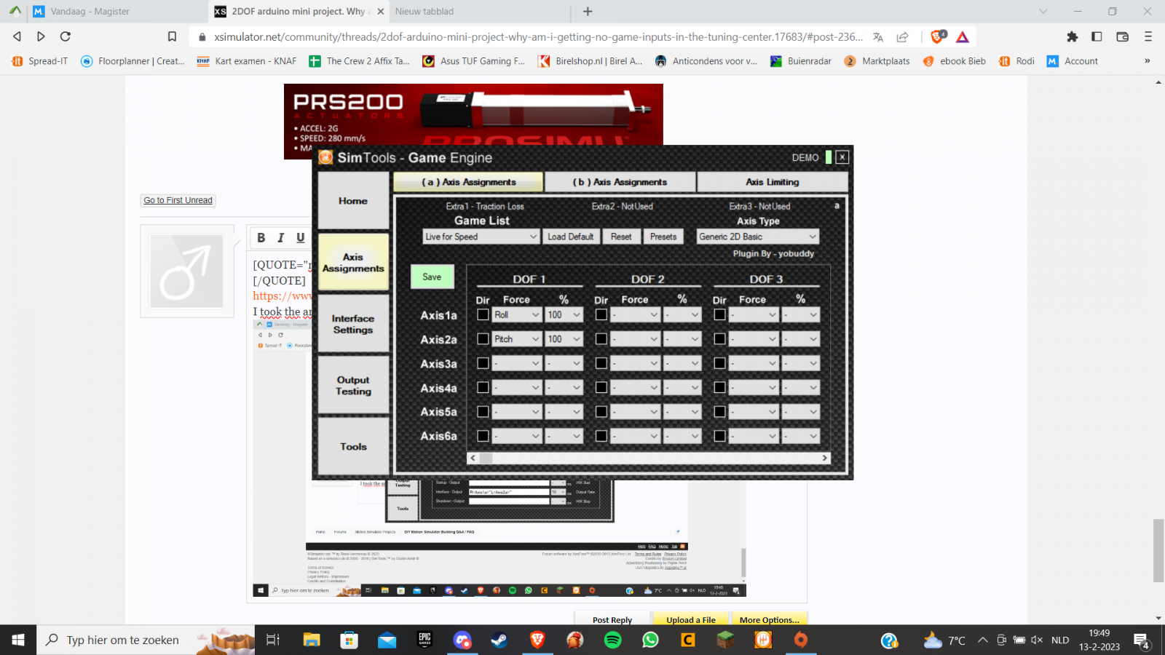1165x655 pixels.
Task: Switch to Axis Limiting tab
Action: tap(773, 182)
